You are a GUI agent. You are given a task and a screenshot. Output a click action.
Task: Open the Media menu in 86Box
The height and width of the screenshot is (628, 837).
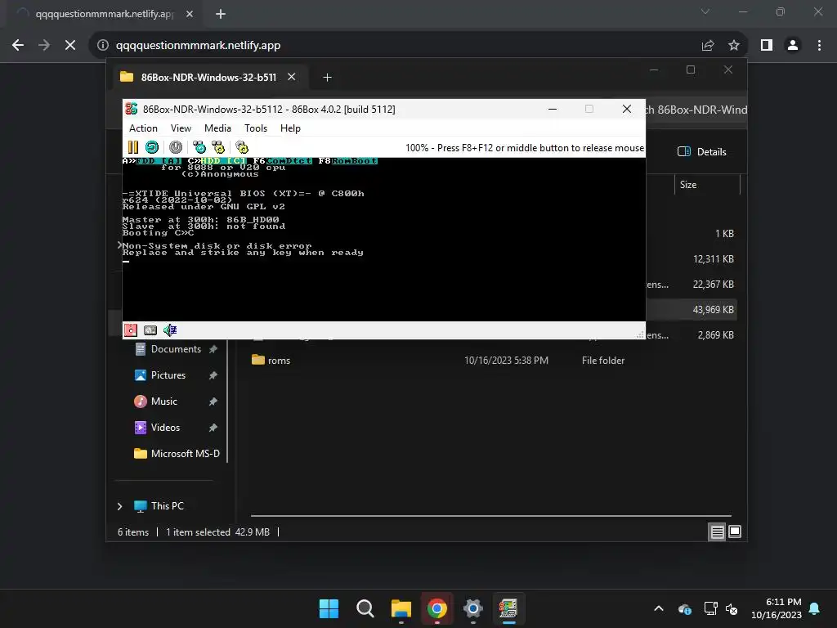[217, 128]
